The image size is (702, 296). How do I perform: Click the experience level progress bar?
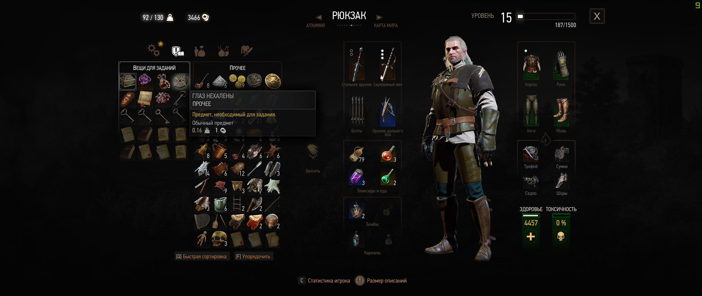click(x=546, y=16)
